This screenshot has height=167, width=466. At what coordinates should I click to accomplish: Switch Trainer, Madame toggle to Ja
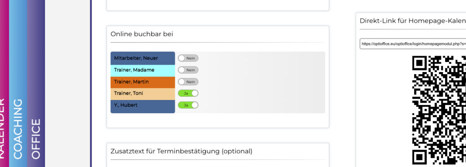[x=188, y=70]
